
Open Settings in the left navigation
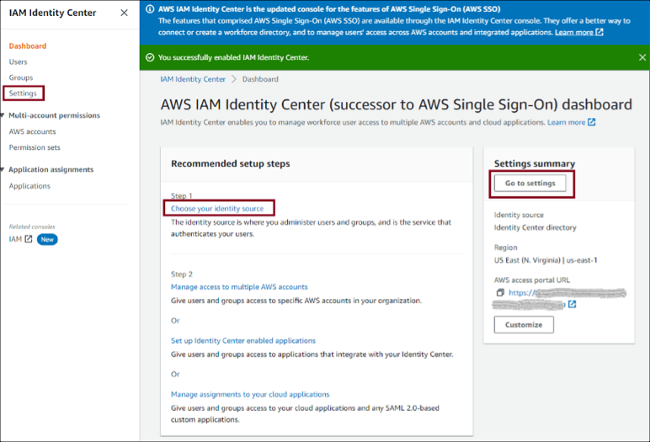pos(23,93)
